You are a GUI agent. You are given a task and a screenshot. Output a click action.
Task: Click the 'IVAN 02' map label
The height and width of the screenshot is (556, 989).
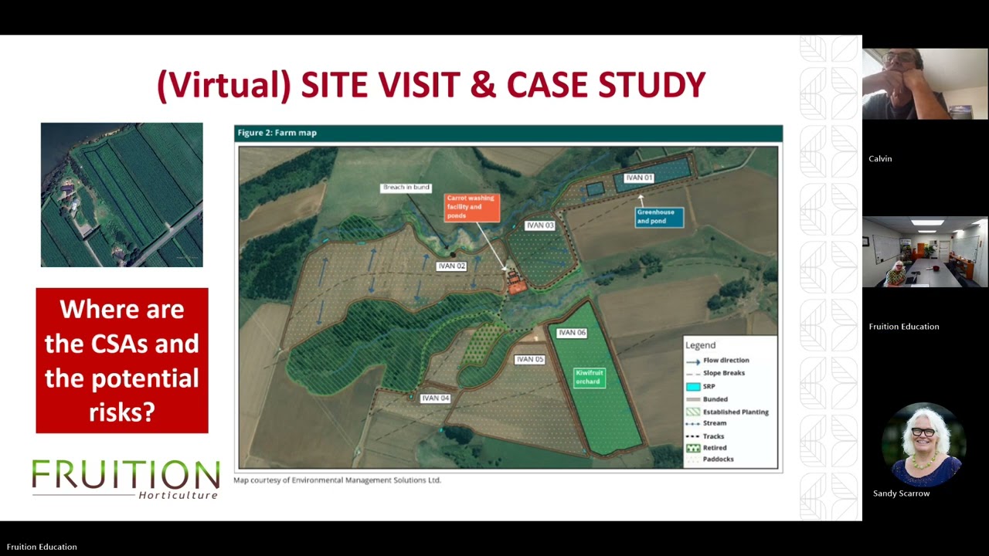[451, 266]
